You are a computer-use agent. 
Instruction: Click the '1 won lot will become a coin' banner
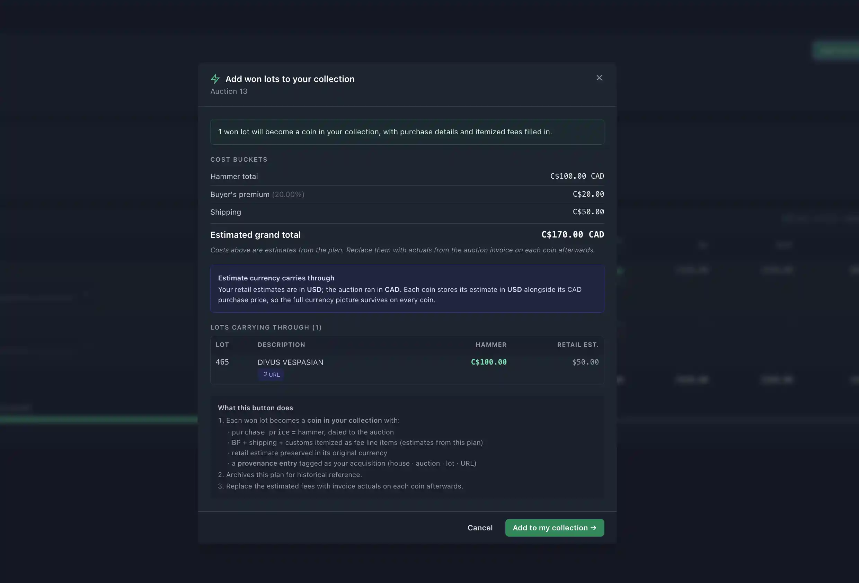(407, 132)
